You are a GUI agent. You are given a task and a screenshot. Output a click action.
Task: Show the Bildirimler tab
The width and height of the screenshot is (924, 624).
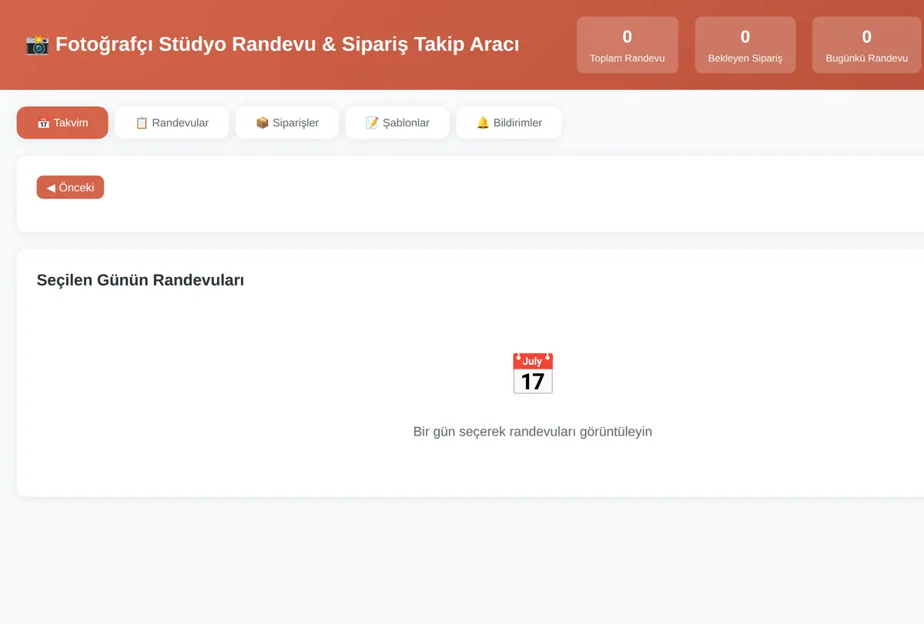pos(509,122)
